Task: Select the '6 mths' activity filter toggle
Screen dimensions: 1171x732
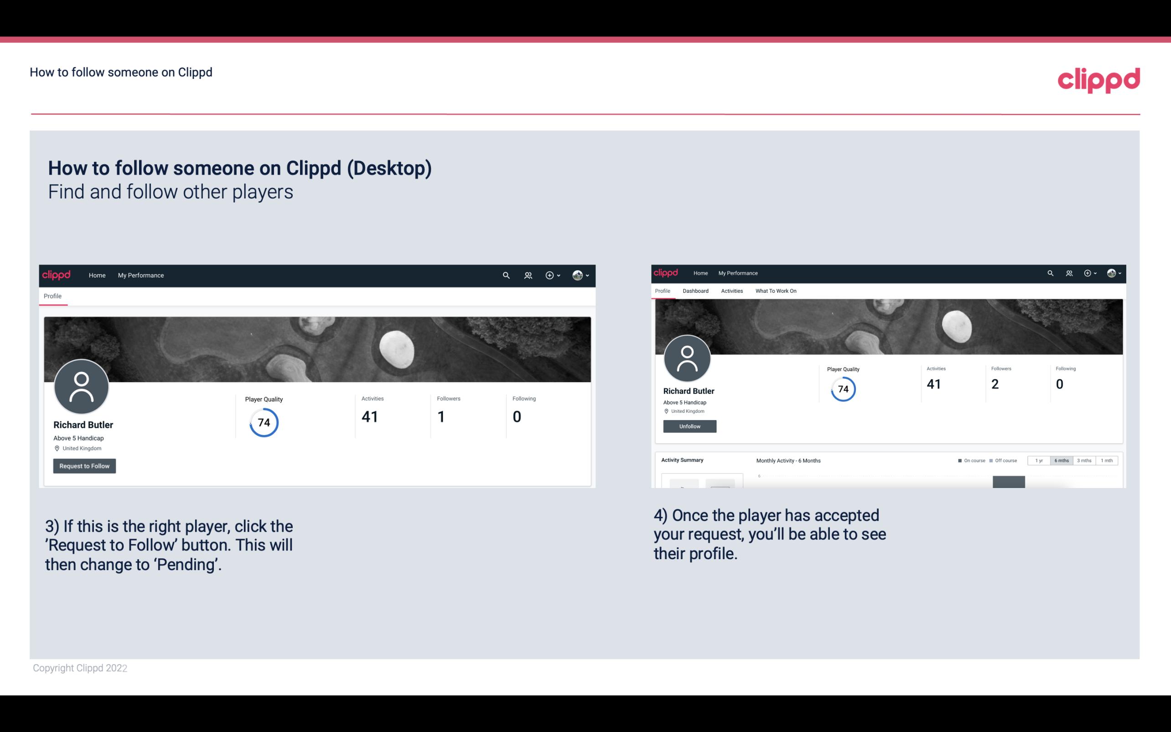Action: 1061,461
